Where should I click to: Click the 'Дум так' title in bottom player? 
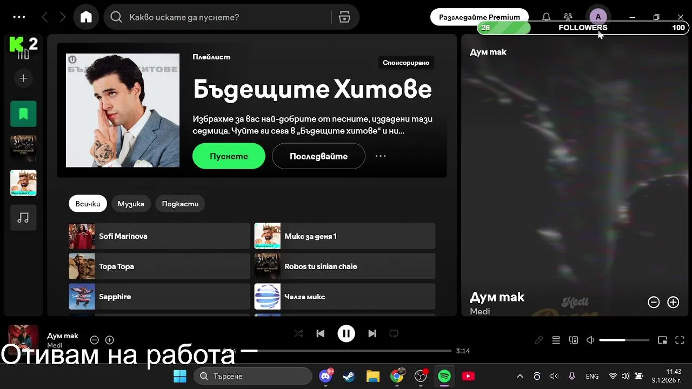coord(63,336)
